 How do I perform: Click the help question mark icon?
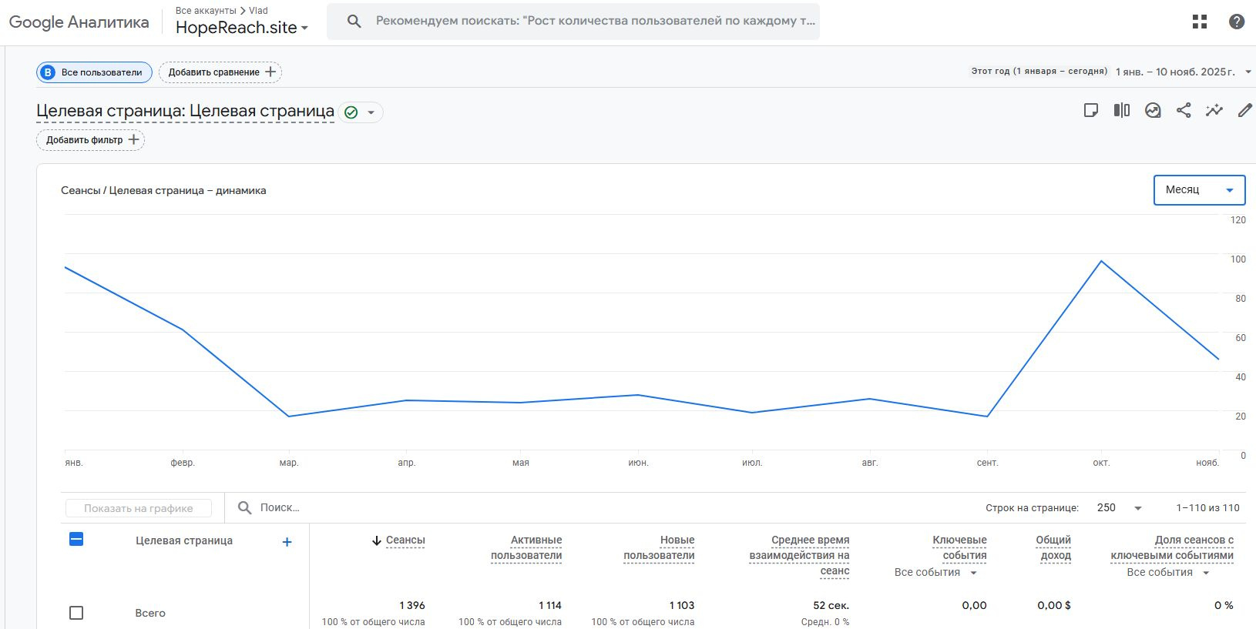1237,22
